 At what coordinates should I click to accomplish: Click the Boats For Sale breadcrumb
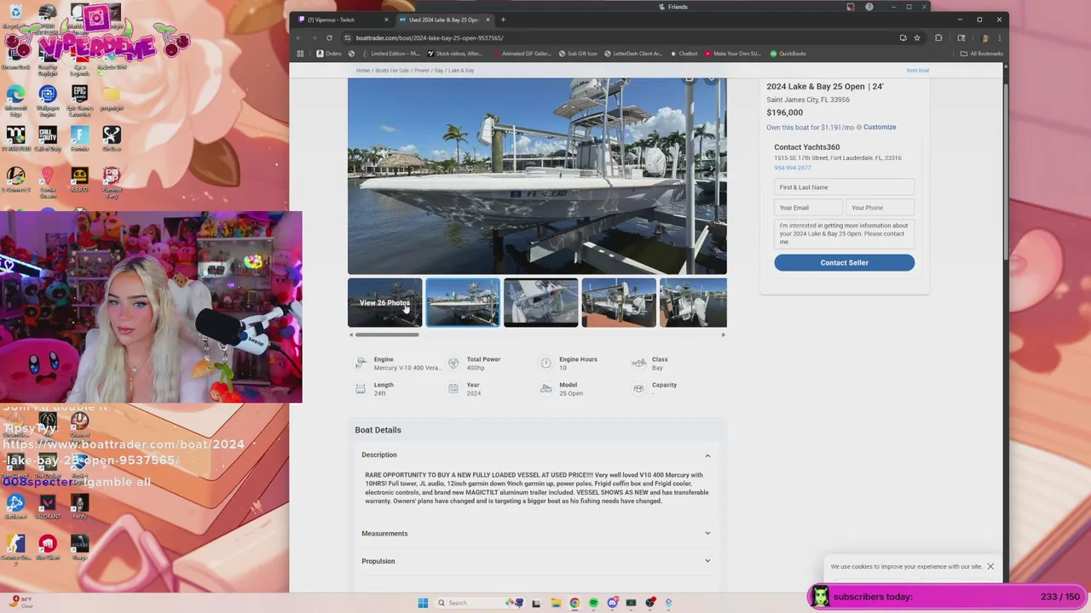pos(392,71)
